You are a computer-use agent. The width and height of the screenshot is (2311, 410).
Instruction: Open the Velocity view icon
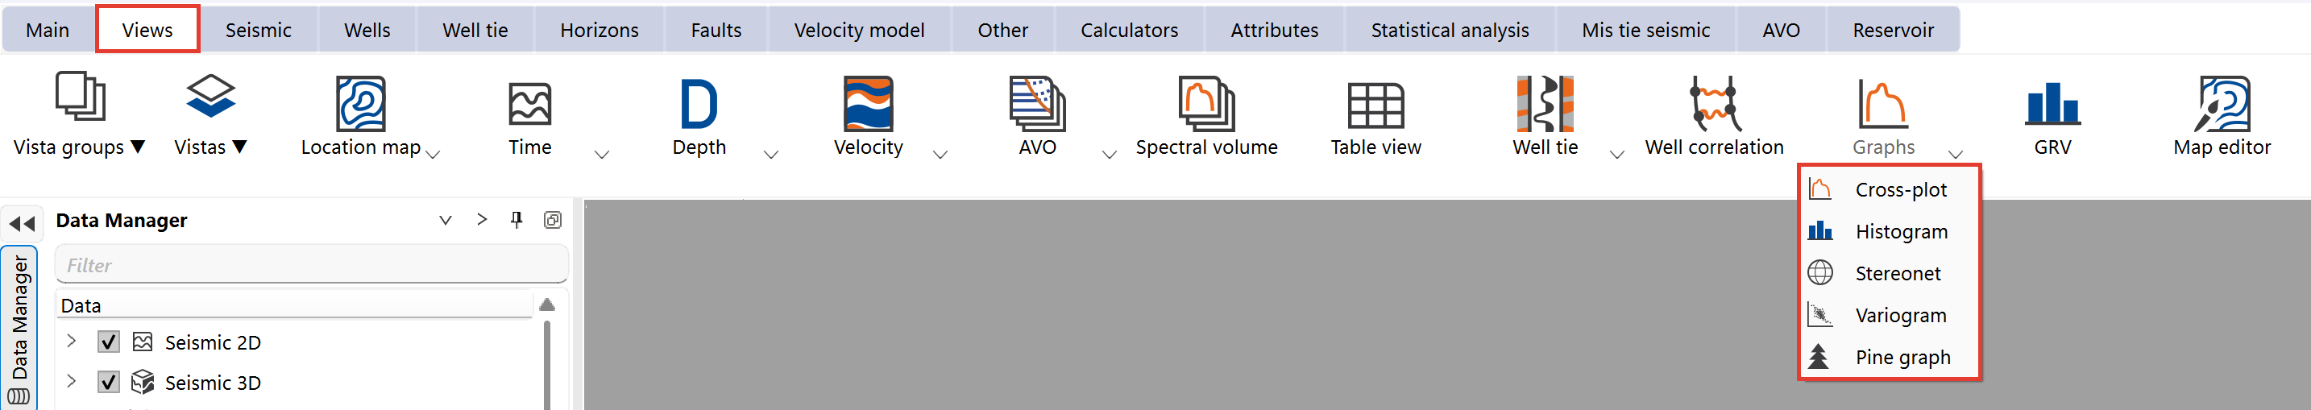(868, 104)
